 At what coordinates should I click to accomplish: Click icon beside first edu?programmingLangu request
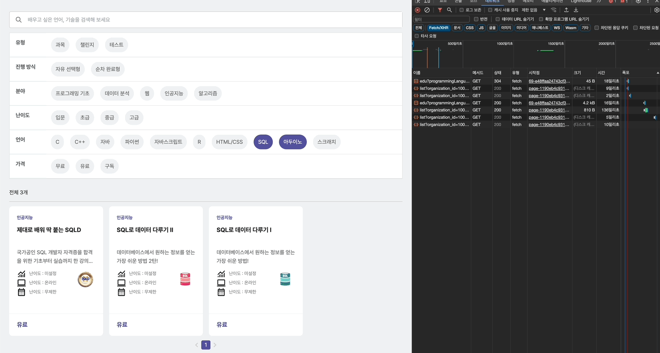coord(416,81)
